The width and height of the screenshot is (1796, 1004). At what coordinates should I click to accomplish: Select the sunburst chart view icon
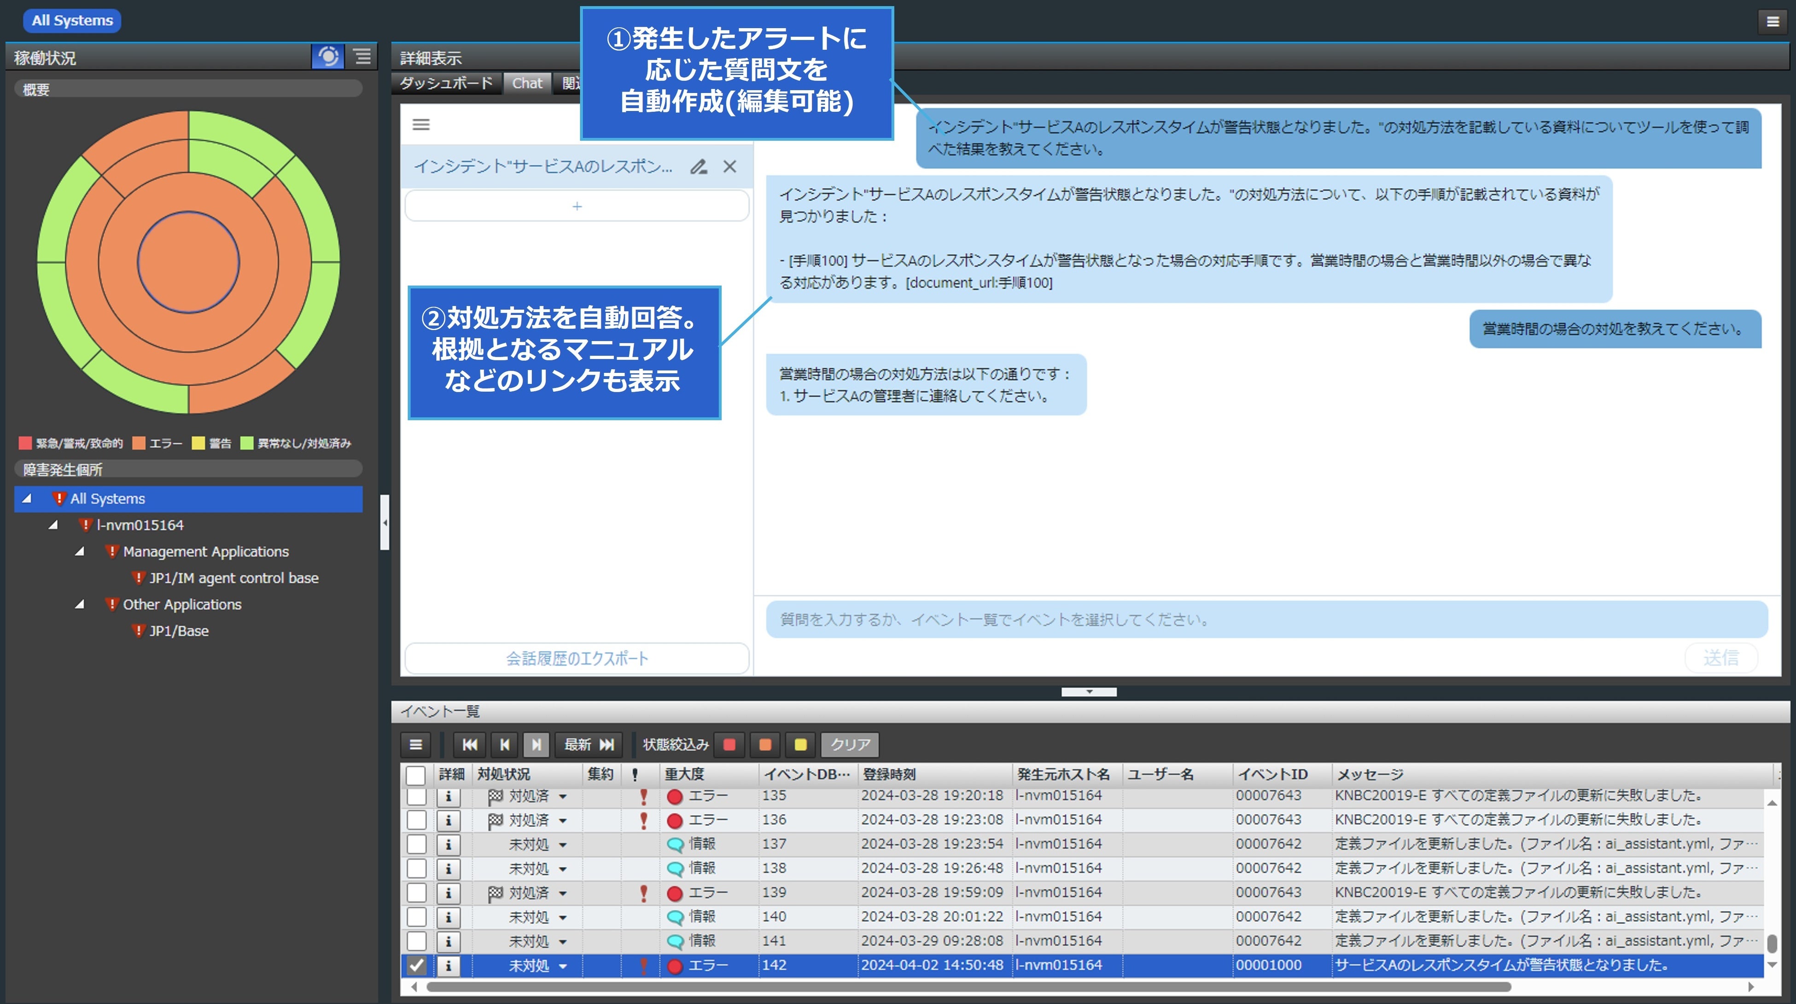(328, 57)
